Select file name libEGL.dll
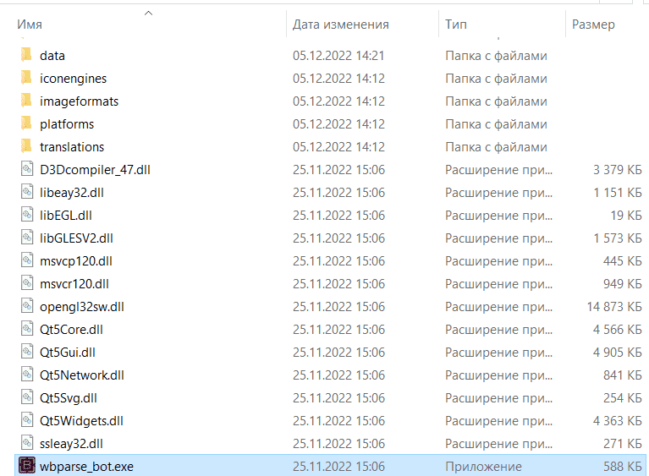This screenshot has height=476, width=649. (x=66, y=216)
